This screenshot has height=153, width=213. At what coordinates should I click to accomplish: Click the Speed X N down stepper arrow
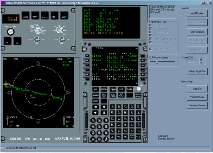click(x=200, y=63)
